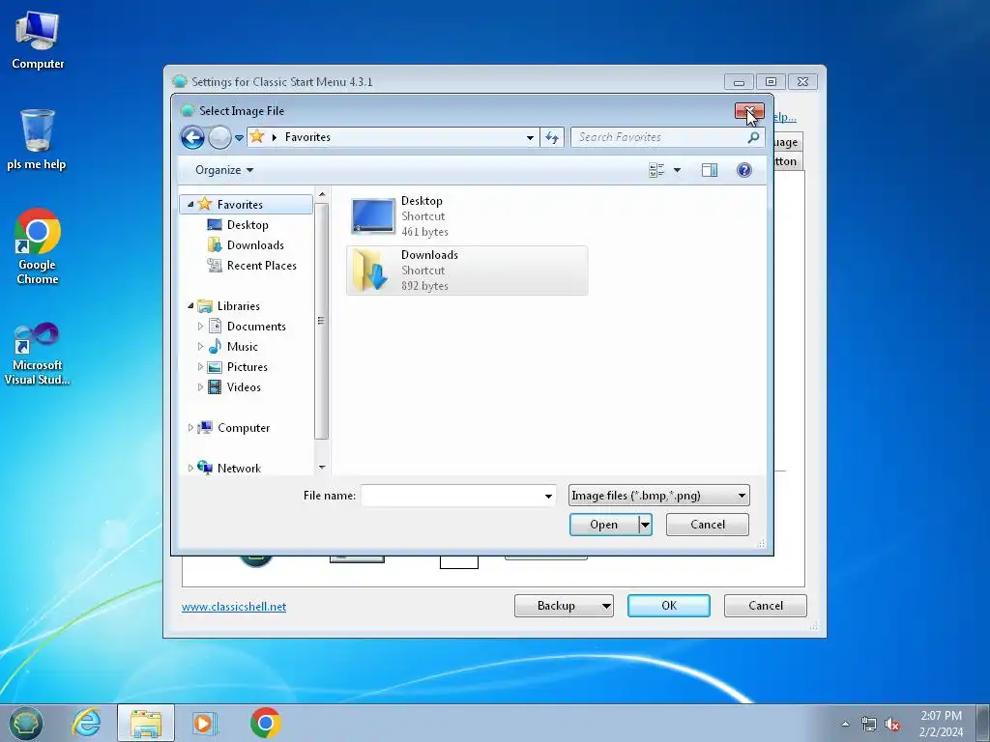990x742 pixels.
Task: Show hidden tray icons arrow
Action: pyautogui.click(x=845, y=724)
